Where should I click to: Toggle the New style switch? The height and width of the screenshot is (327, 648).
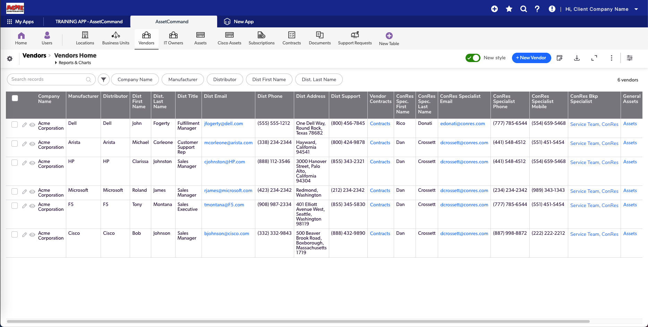[x=473, y=58]
